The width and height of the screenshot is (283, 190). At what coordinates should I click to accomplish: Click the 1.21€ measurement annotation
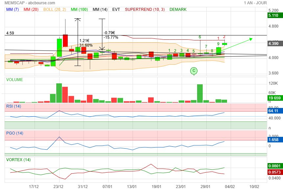[84, 41]
